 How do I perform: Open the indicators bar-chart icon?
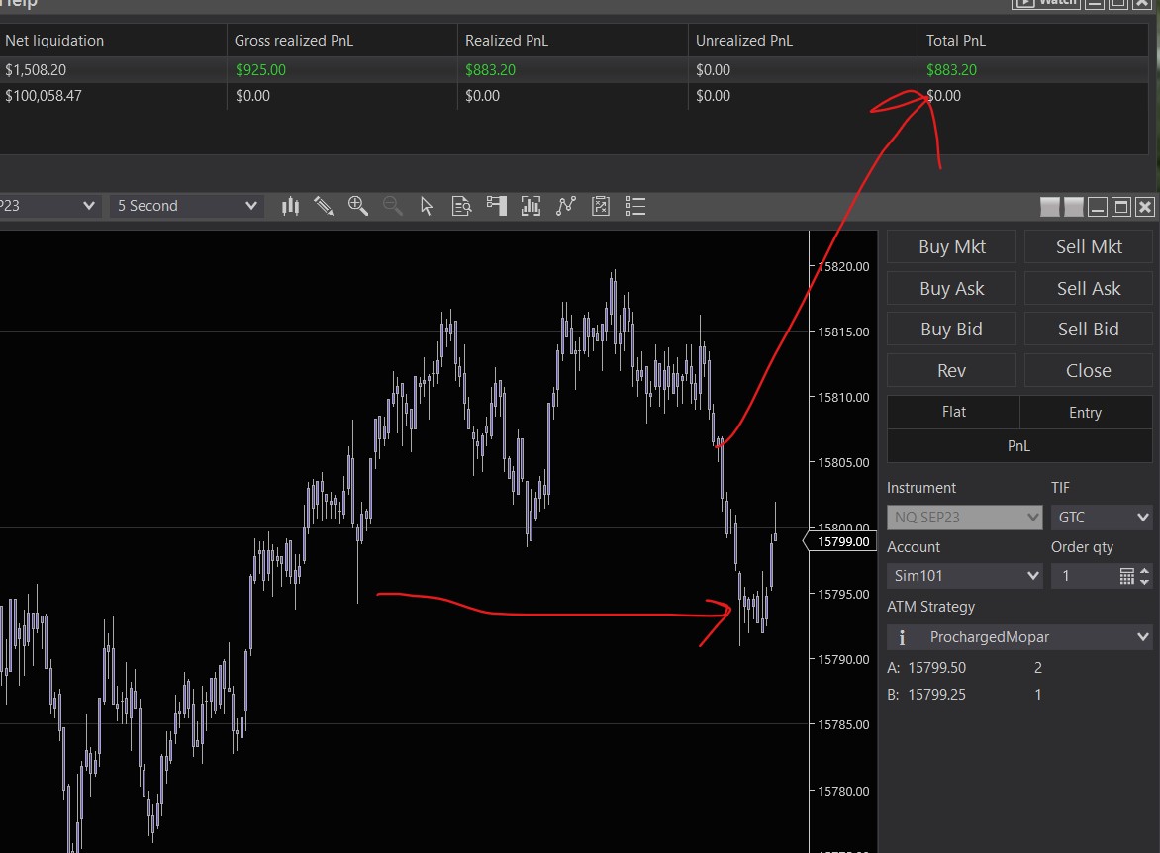531,206
